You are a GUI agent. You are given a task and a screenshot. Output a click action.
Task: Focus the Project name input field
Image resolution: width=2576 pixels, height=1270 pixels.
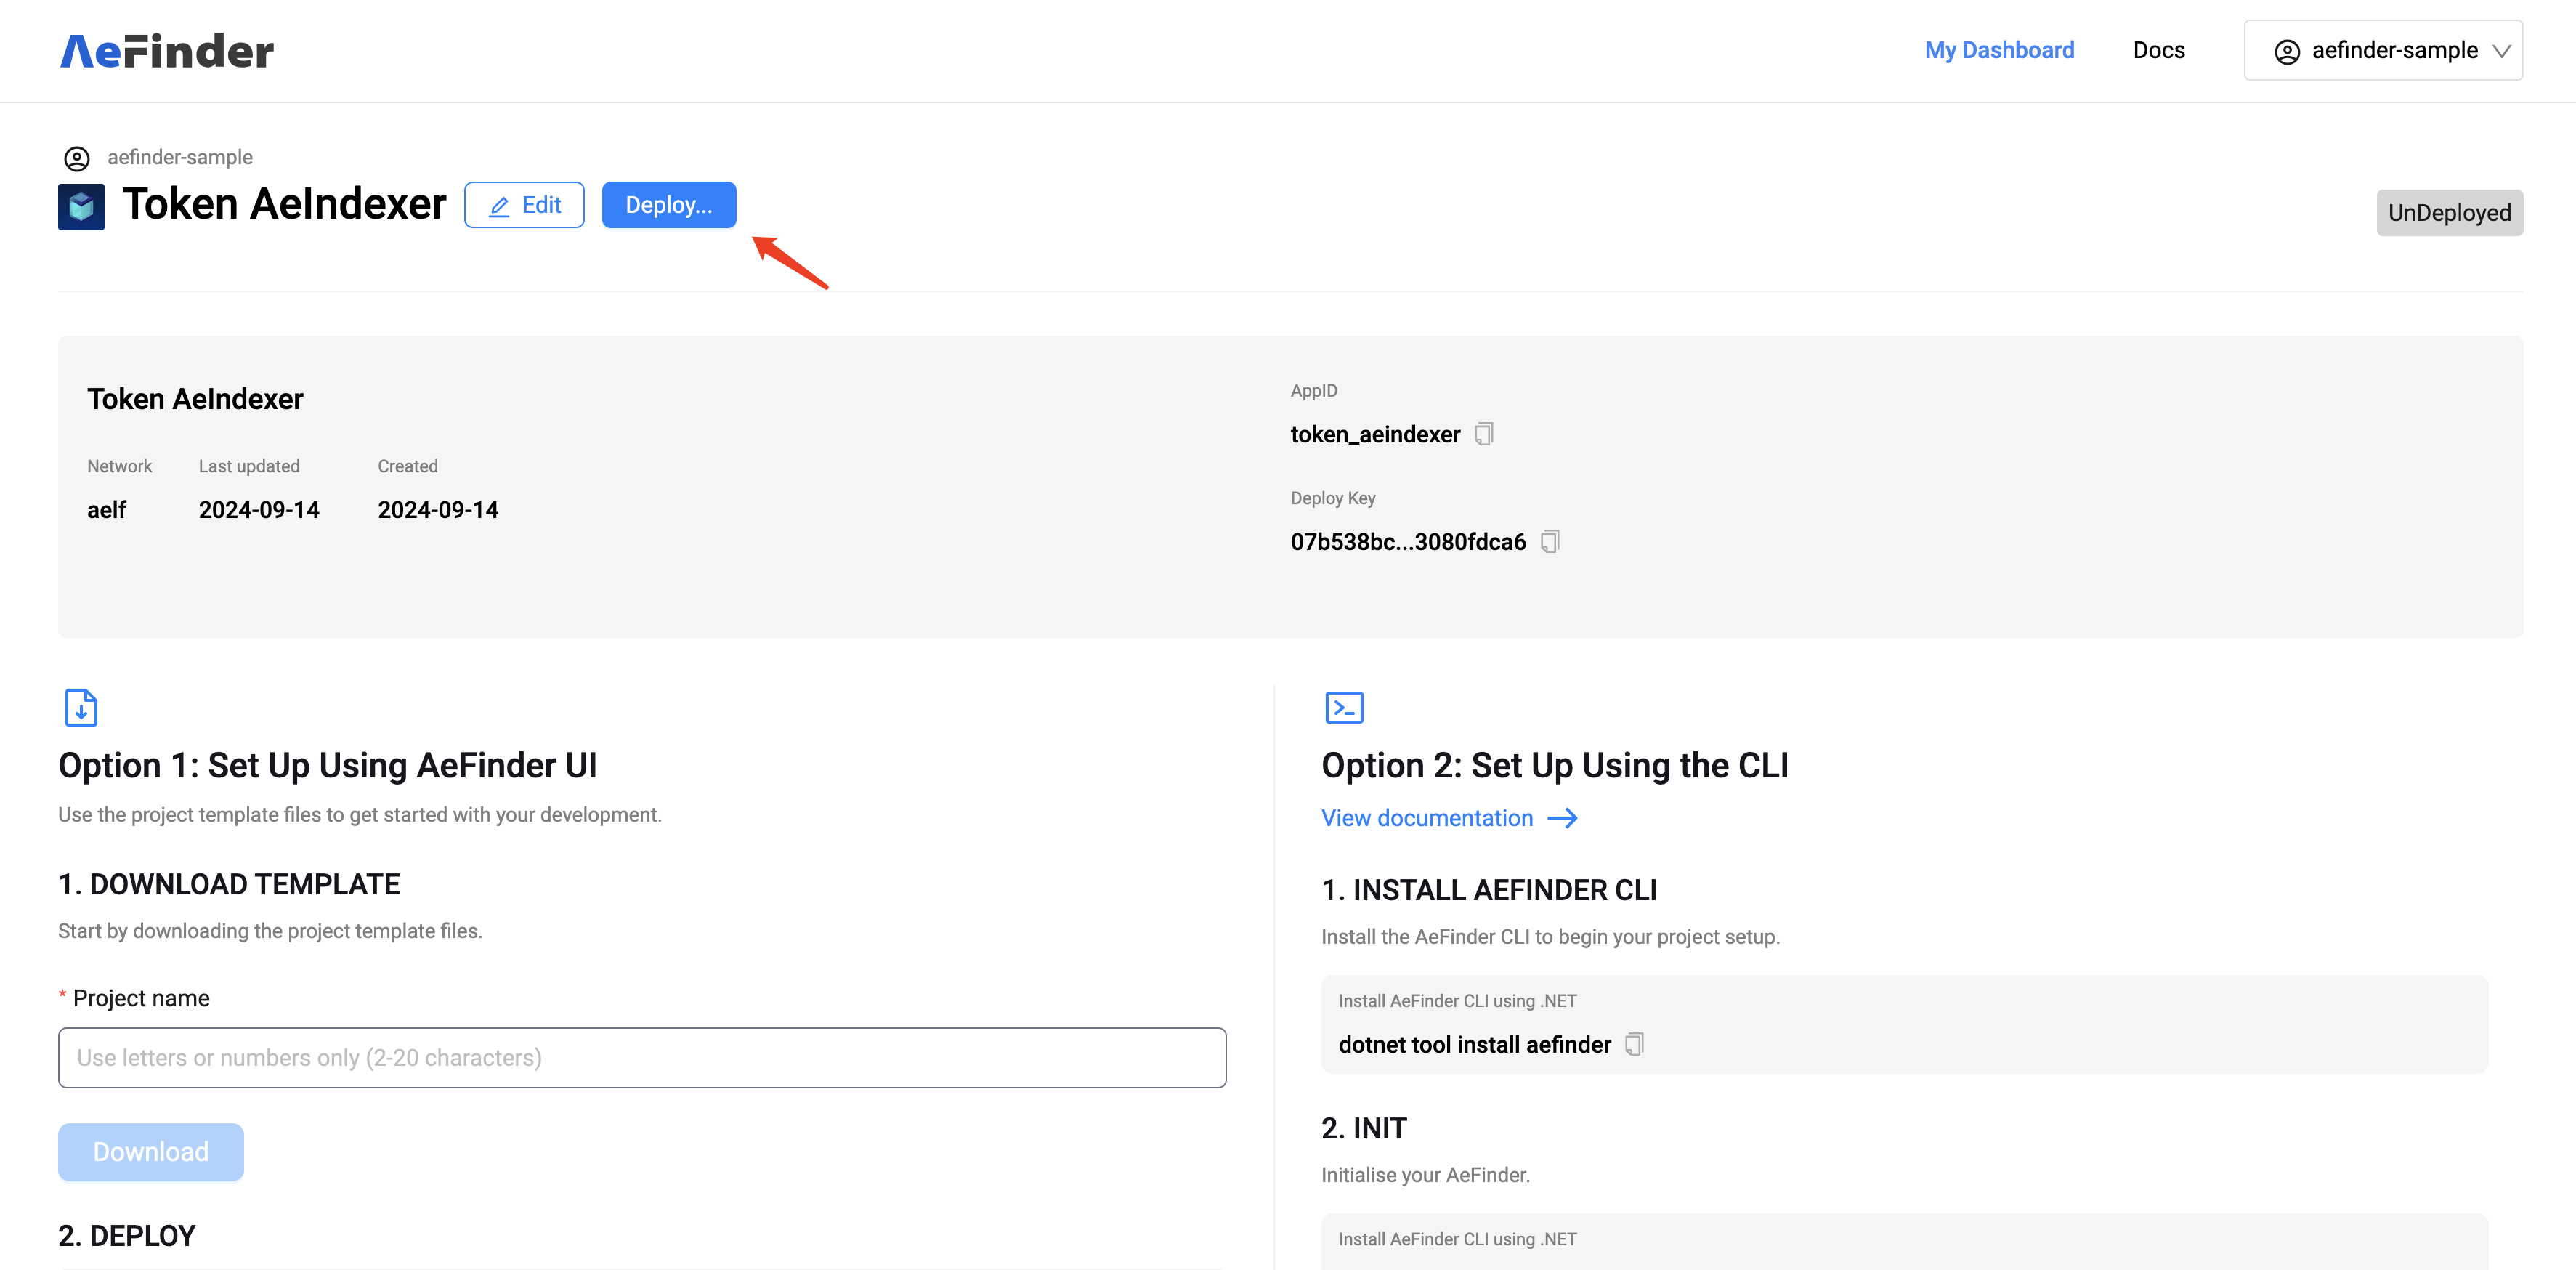[x=642, y=1057]
